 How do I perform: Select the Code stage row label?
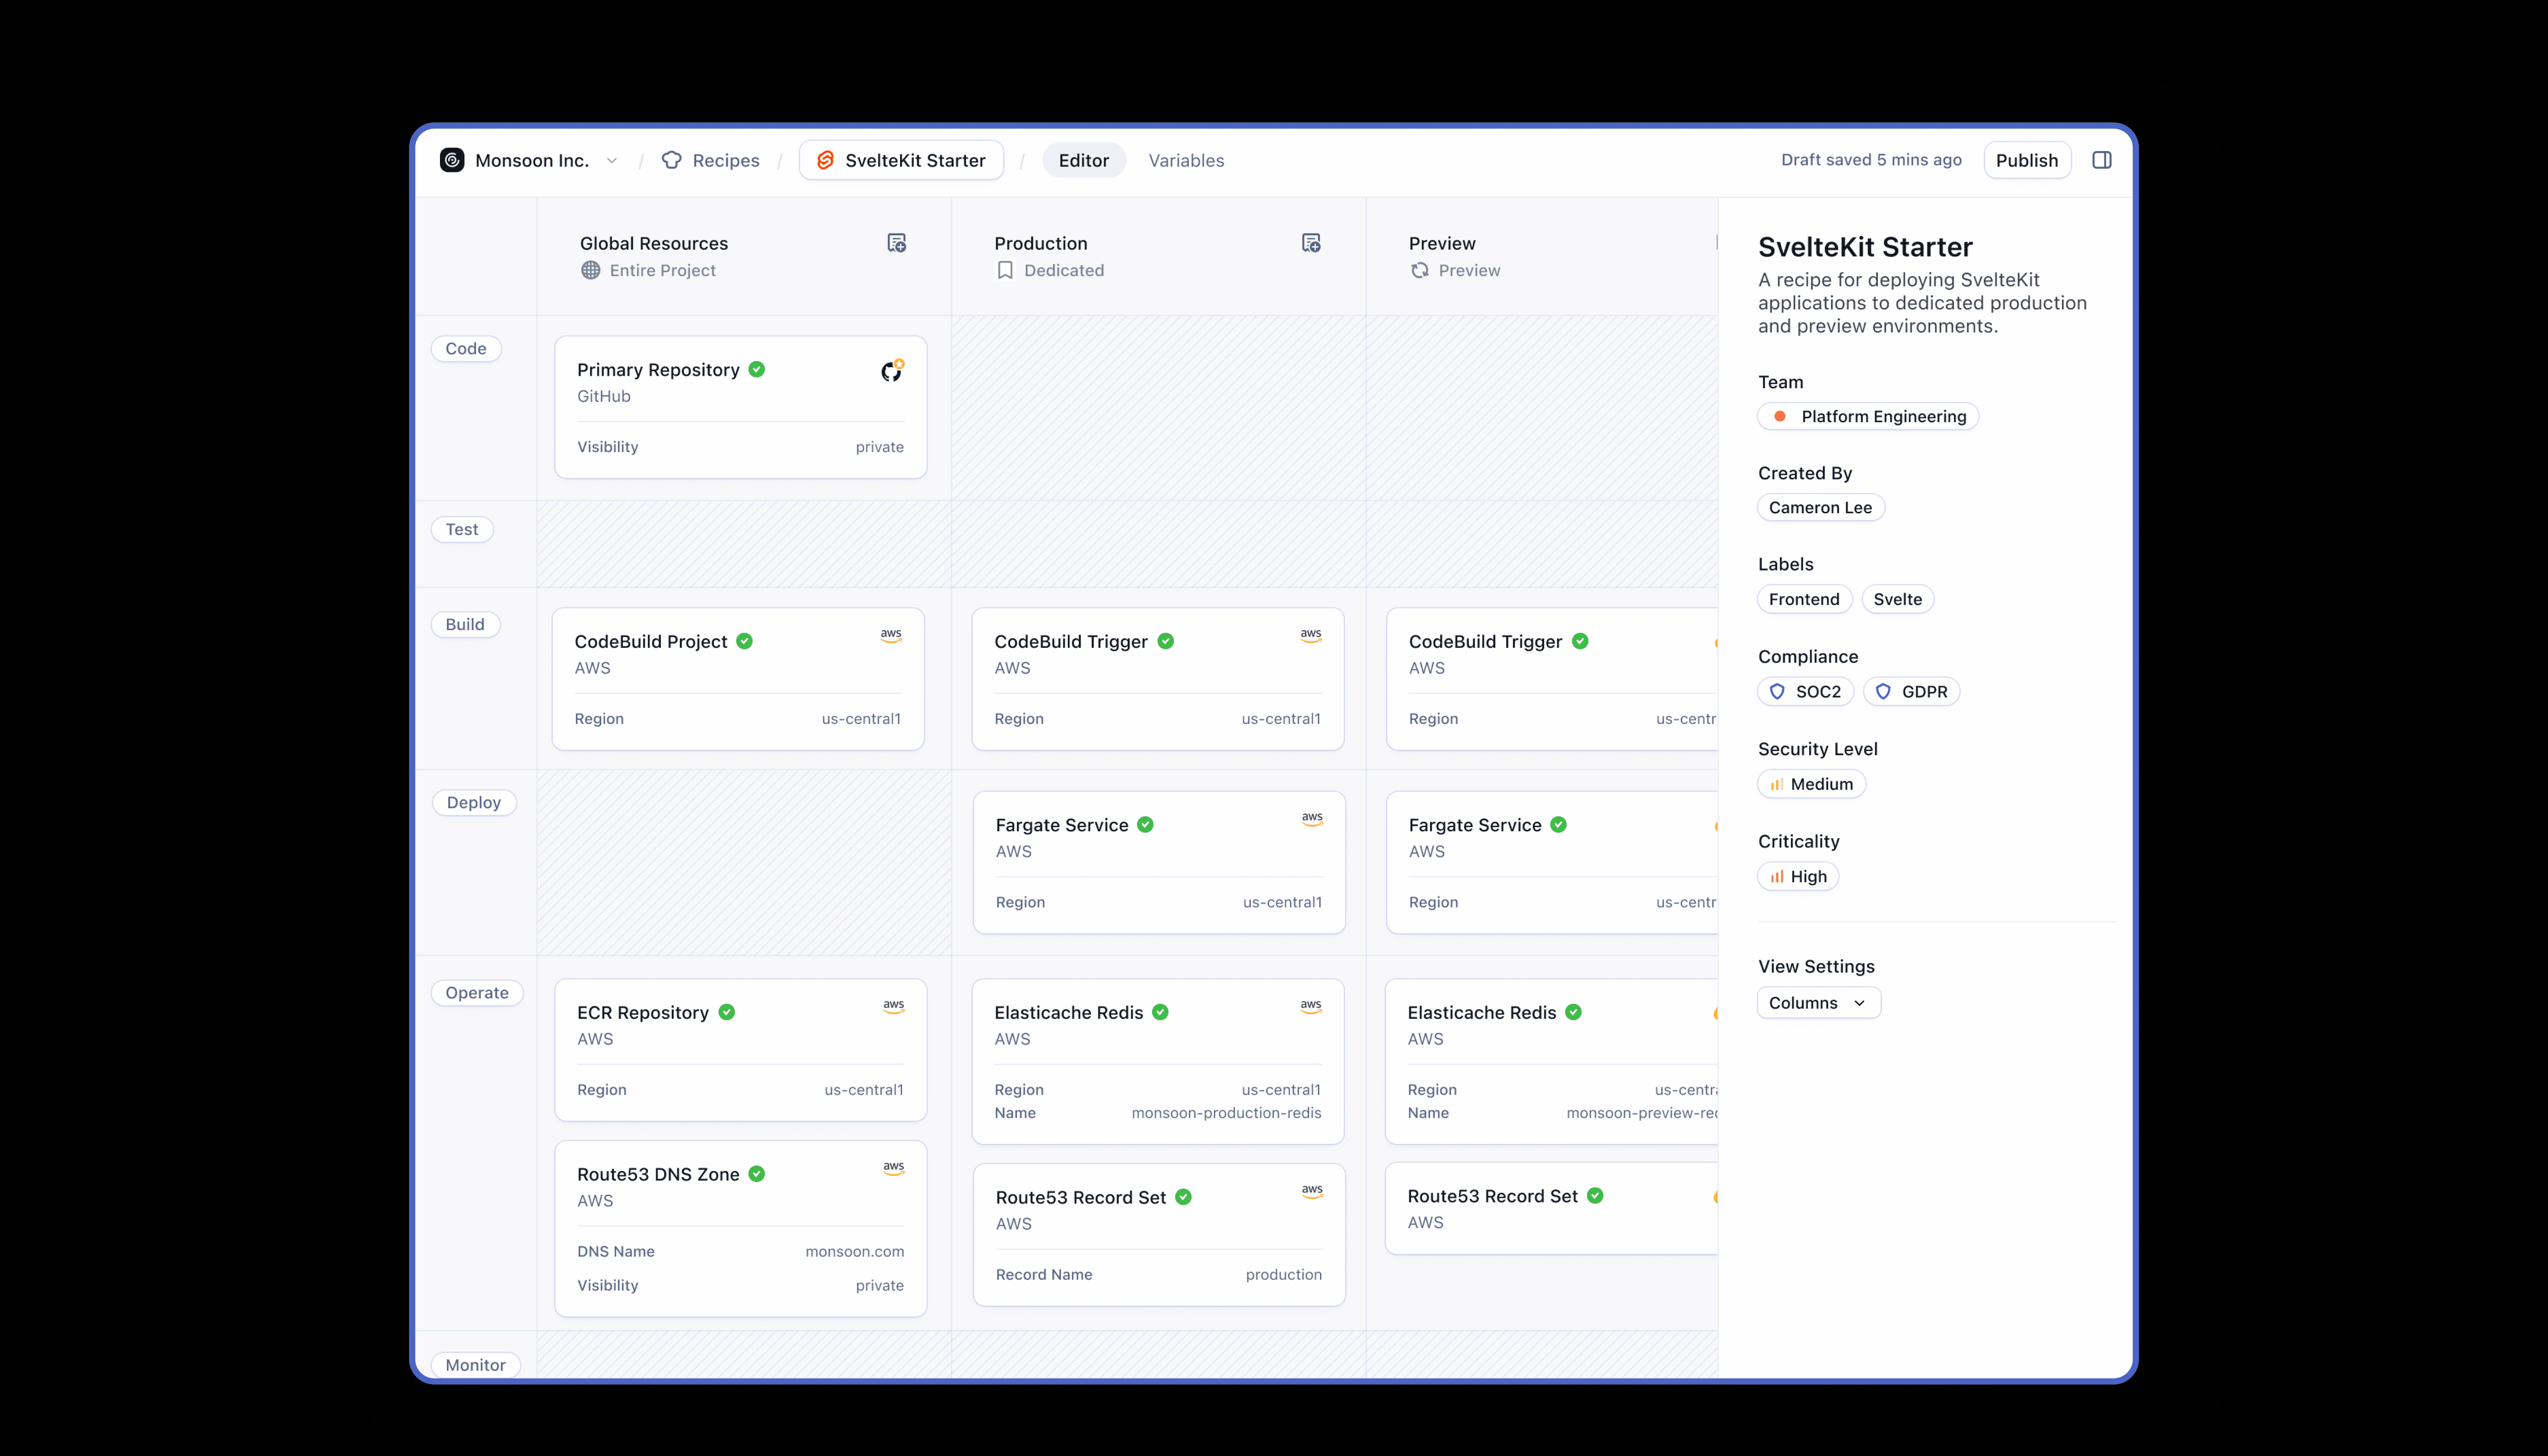(466, 348)
